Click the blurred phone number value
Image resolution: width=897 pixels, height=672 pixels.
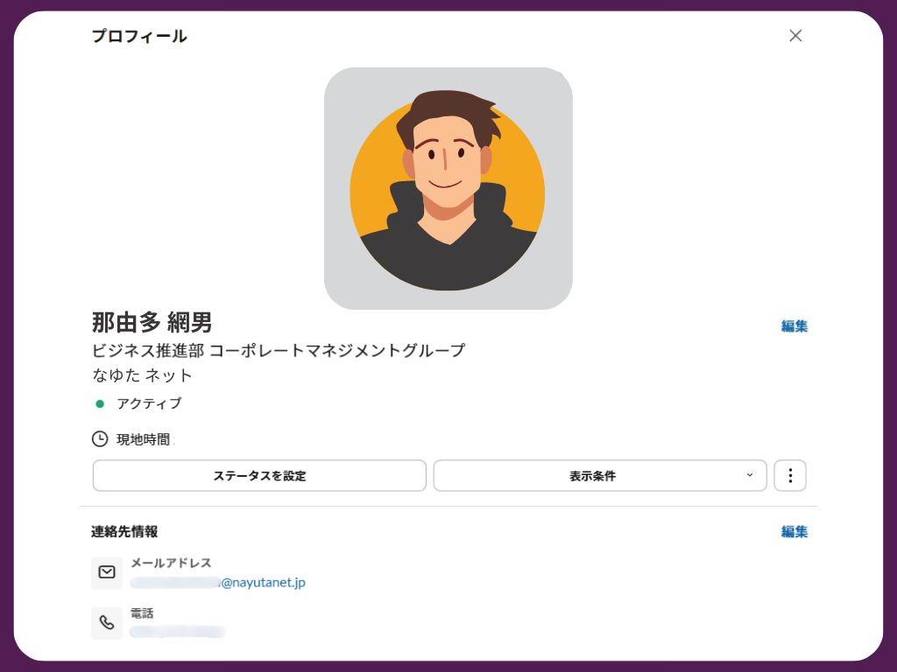coord(178,632)
